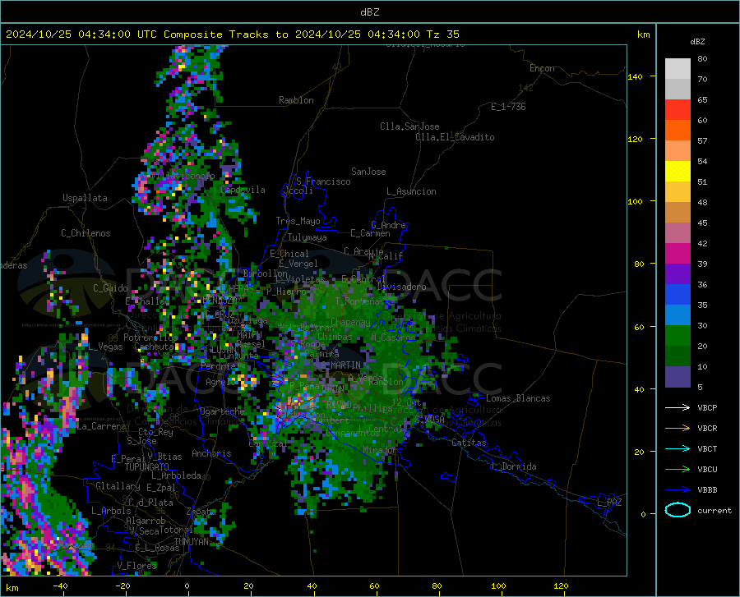740x597 pixels.
Task: Click the 'Clla.SanJose' map label
Action: tap(409, 126)
